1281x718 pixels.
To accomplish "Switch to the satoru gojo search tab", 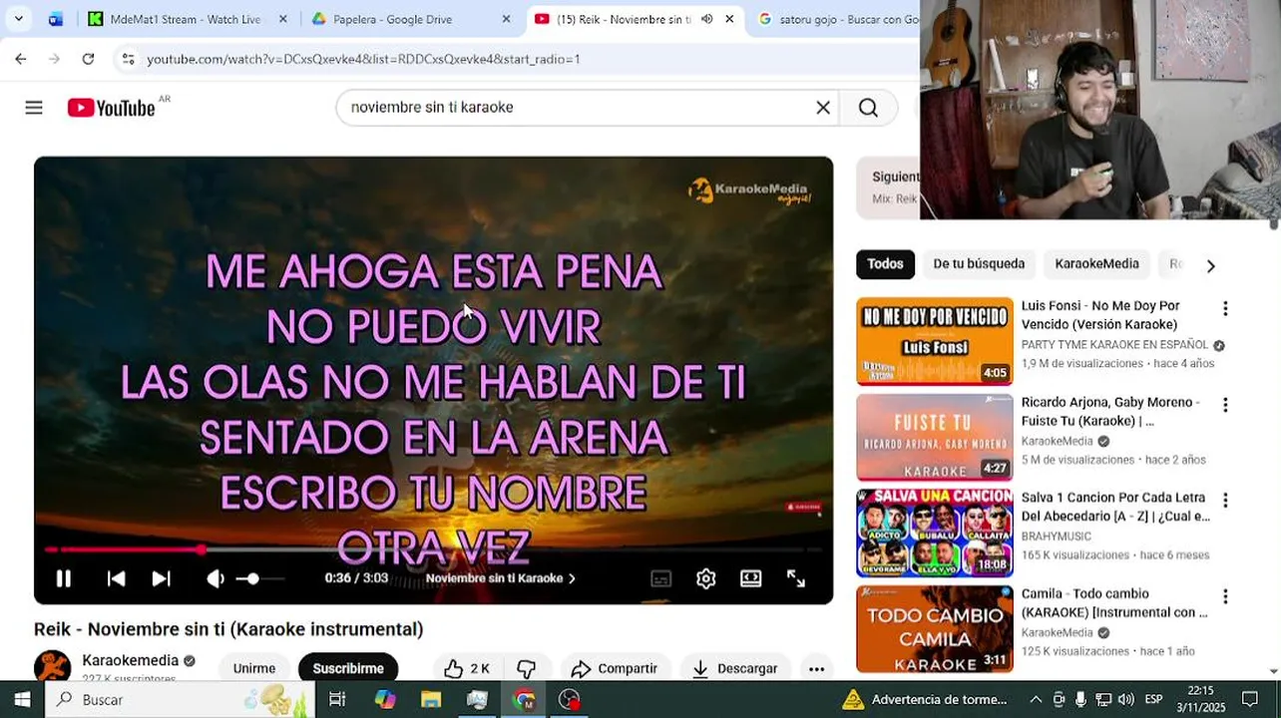I will click(x=836, y=19).
